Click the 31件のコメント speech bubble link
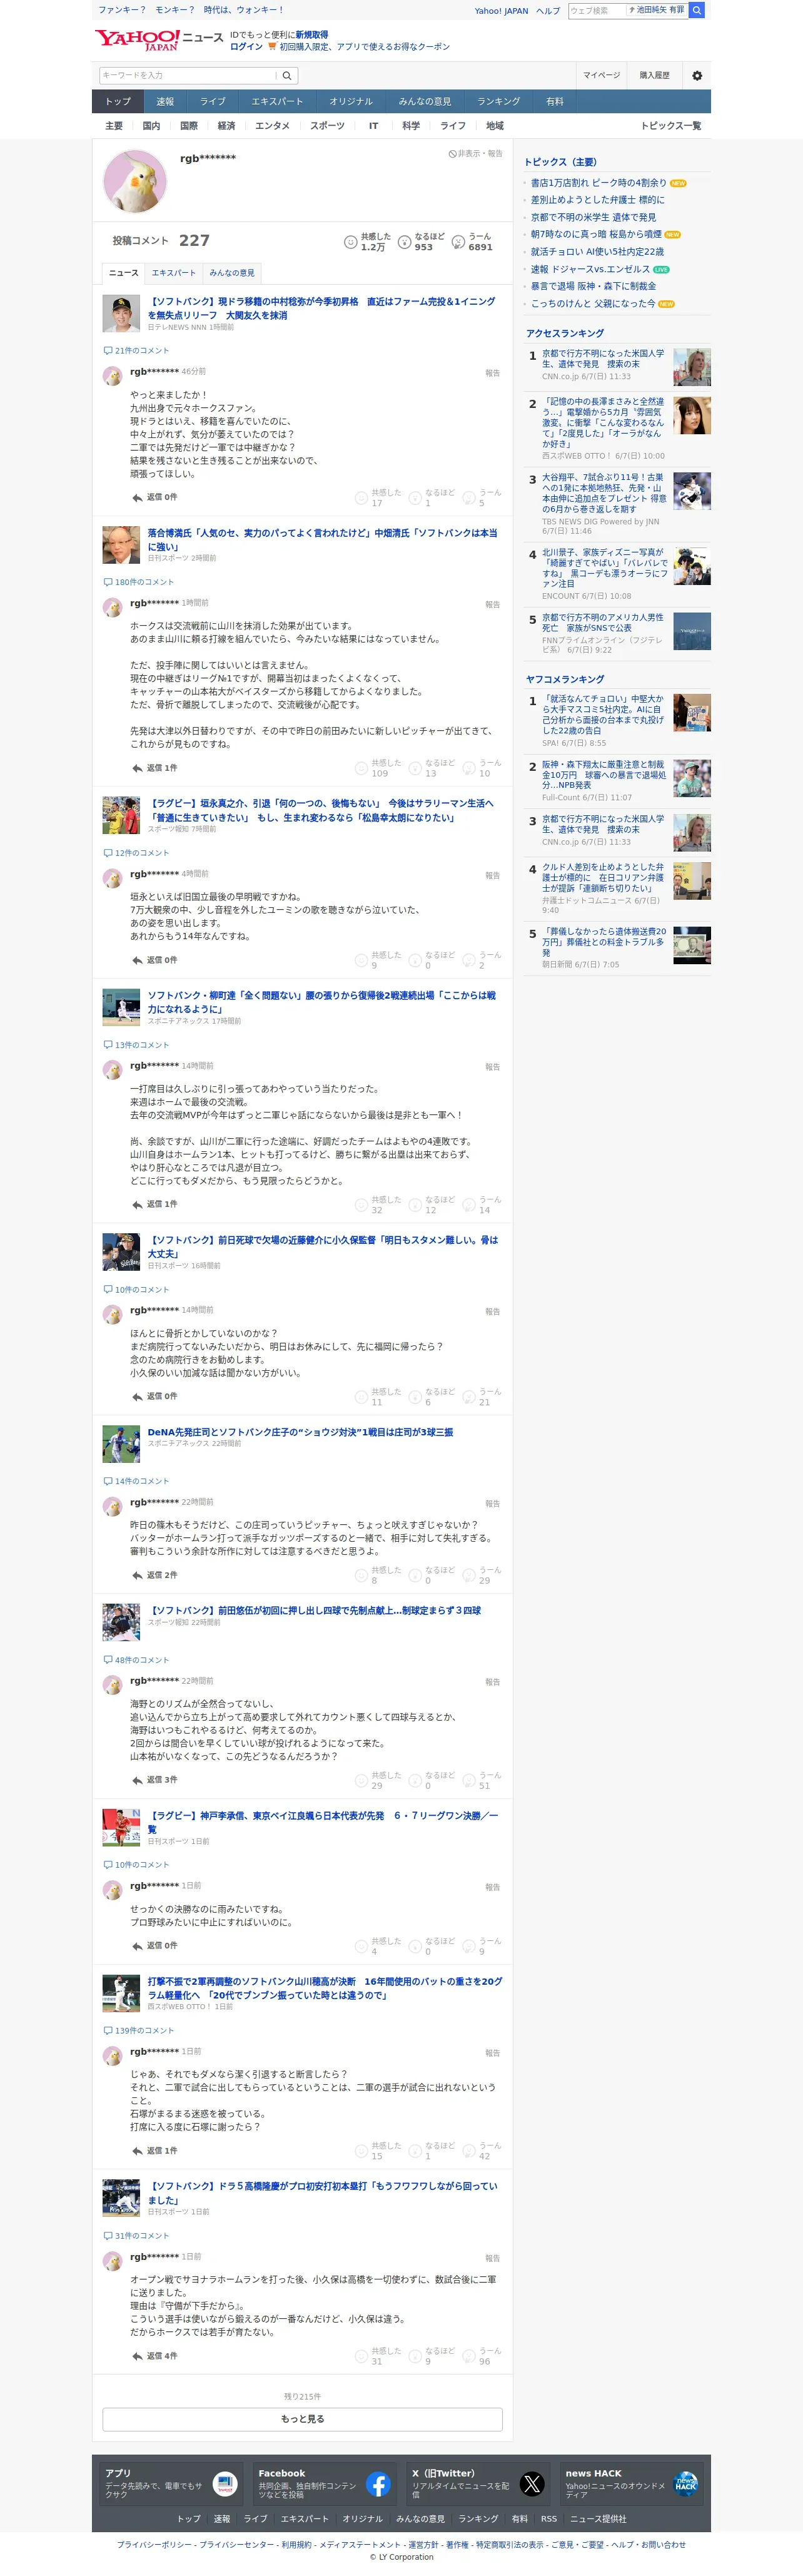Screen dimensions: 803x2576 (x=136, y=2235)
